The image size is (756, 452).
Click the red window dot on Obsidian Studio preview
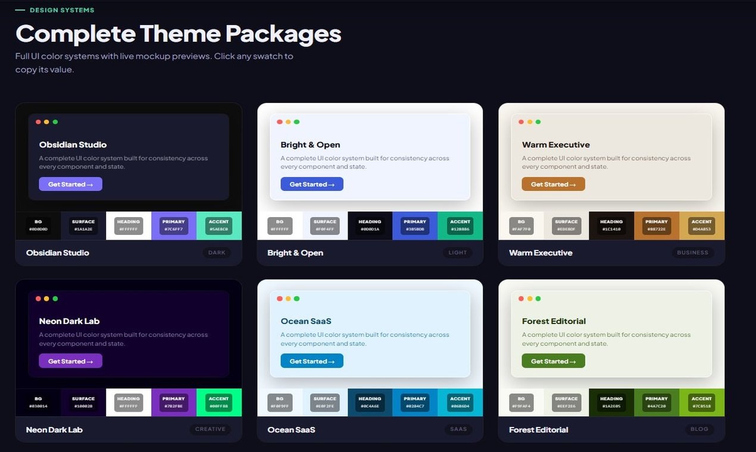point(38,121)
